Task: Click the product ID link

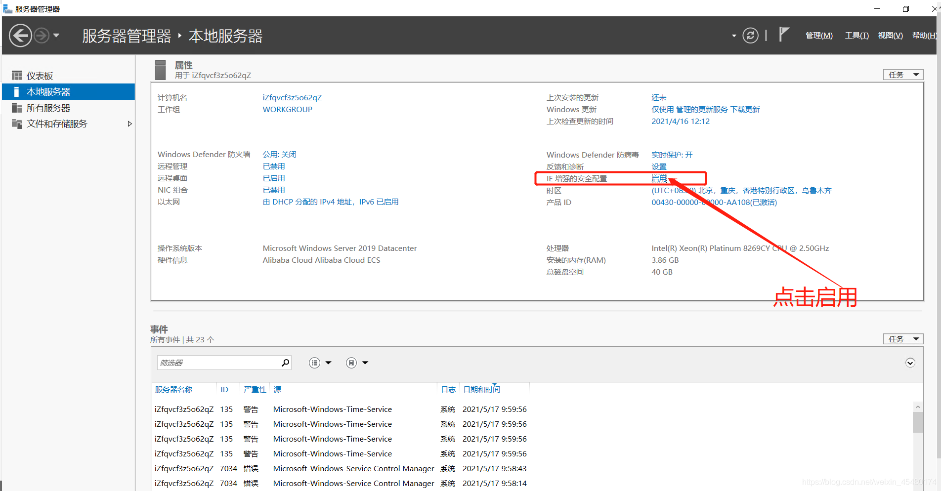Action: [714, 203]
